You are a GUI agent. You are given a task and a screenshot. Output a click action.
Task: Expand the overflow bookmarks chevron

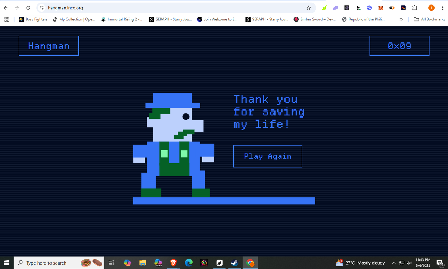(401, 19)
